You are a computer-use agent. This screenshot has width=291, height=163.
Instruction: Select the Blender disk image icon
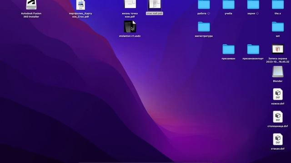pos(278,72)
